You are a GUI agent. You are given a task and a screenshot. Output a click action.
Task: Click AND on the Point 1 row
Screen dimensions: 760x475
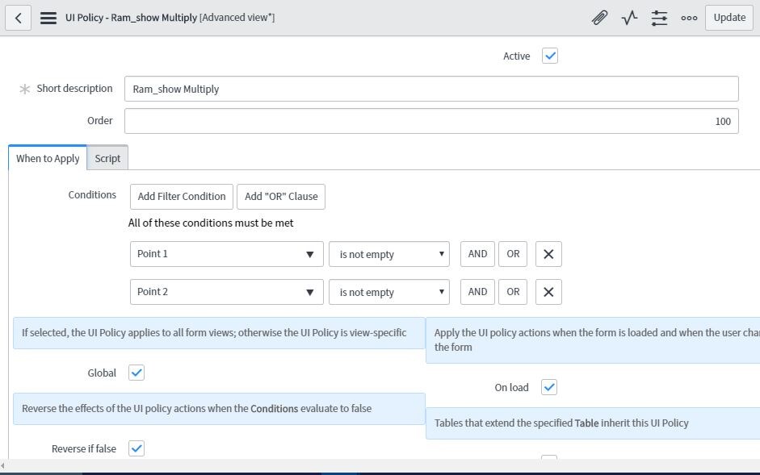(477, 254)
